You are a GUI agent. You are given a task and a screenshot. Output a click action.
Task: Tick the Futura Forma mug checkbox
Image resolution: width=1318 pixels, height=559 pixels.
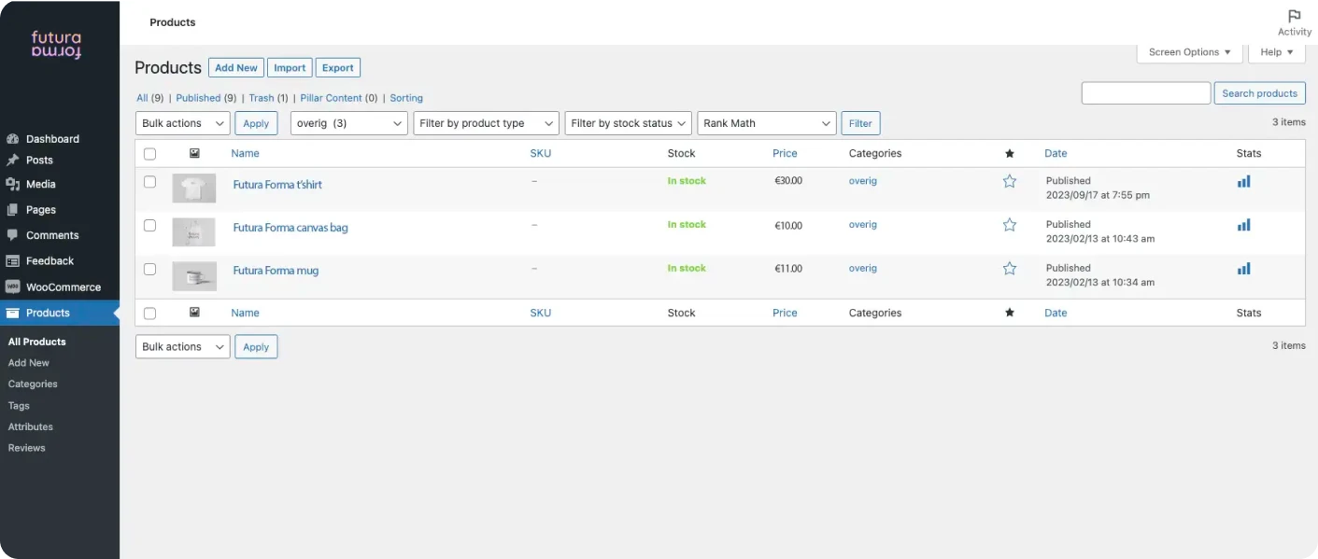tap(149, 269)
